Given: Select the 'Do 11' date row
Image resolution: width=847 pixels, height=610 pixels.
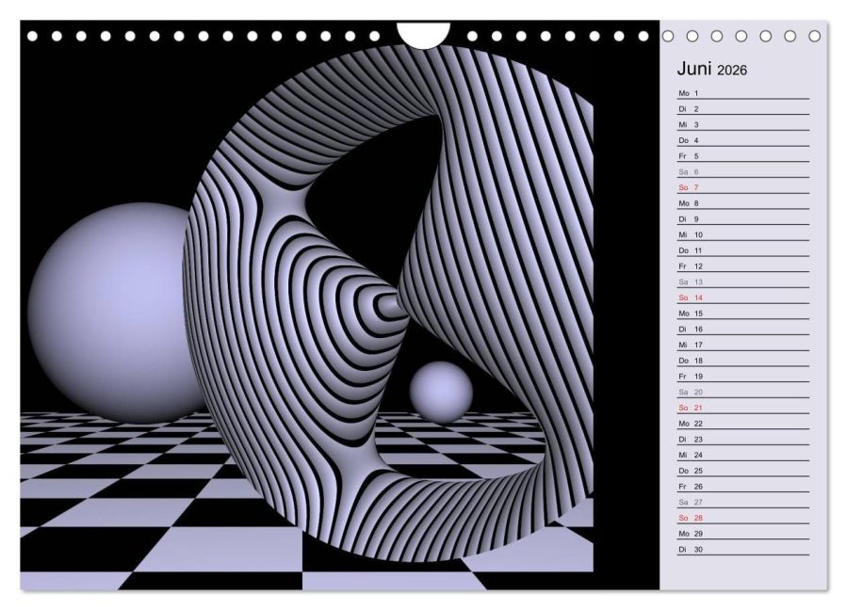Looking at the screenshot, I should (x=743, y=250).
